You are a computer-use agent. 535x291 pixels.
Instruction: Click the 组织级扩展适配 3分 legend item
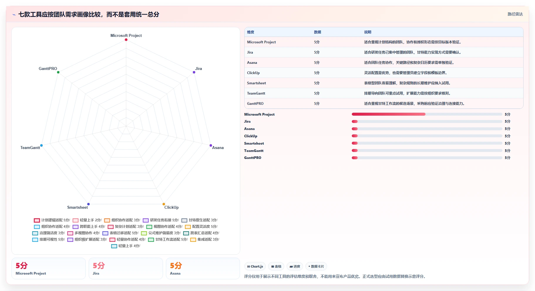pos(87,239)
